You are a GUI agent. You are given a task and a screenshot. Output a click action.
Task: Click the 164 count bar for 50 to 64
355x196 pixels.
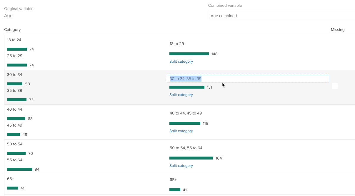[x=191, y=158]
